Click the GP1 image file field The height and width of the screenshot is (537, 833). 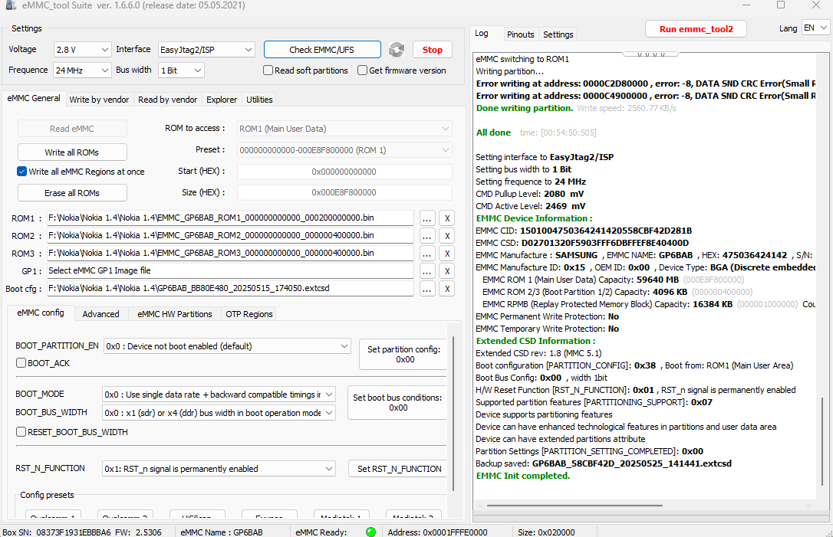tap(230, 271)
